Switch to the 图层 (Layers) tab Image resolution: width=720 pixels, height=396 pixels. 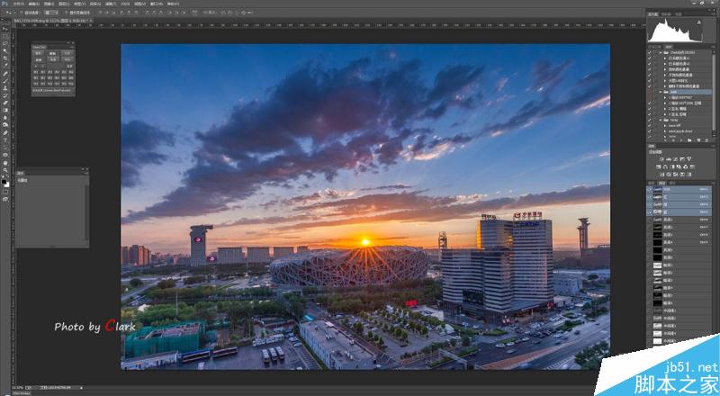point(651,183)
